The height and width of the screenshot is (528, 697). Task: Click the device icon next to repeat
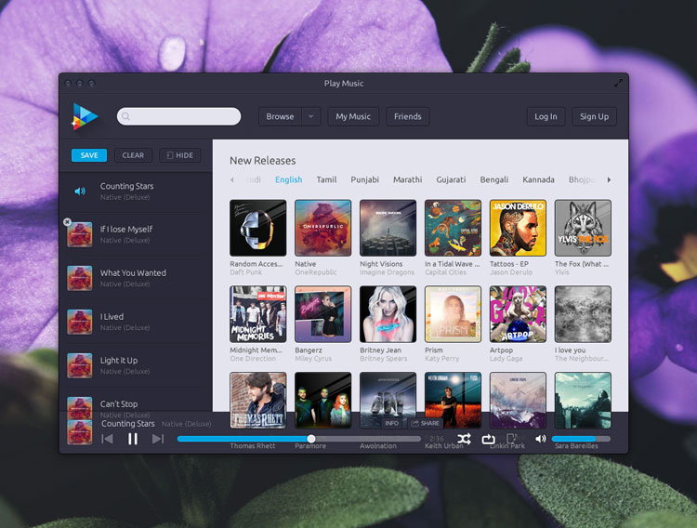coord(512,439)
